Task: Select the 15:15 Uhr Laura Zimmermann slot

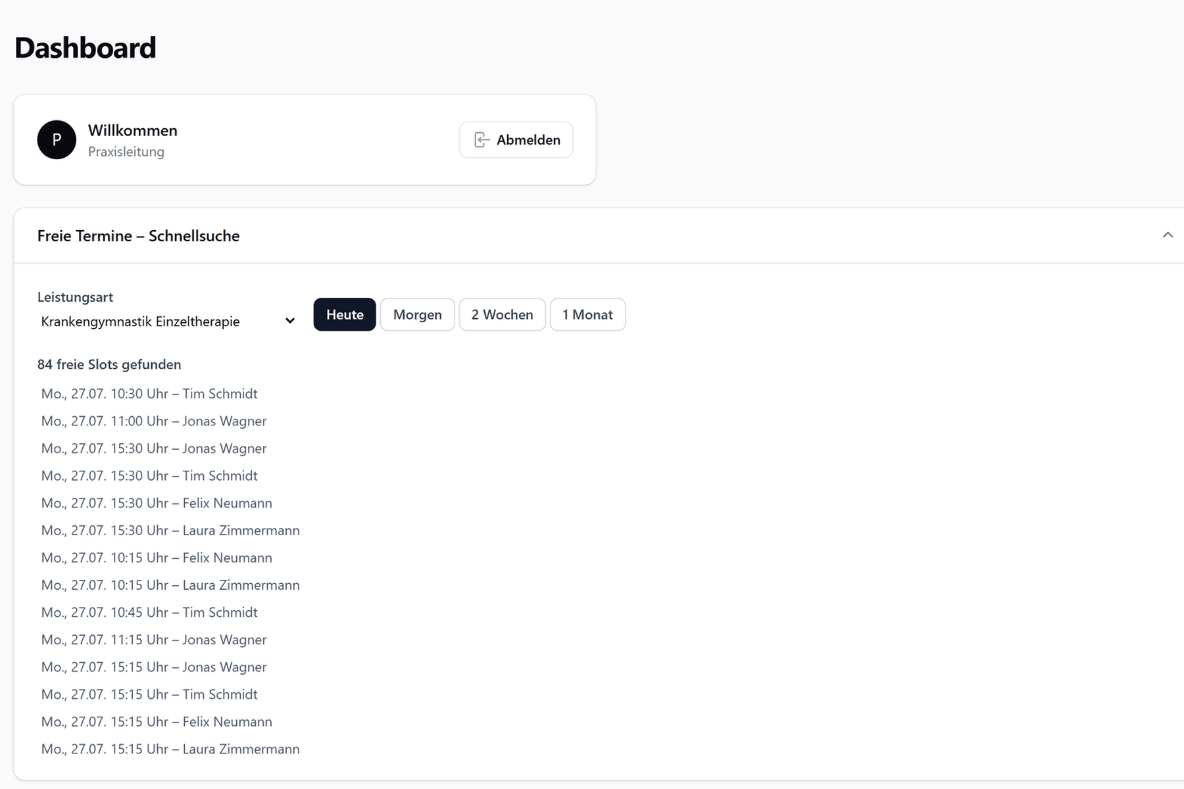Action: tap(170, 749)
